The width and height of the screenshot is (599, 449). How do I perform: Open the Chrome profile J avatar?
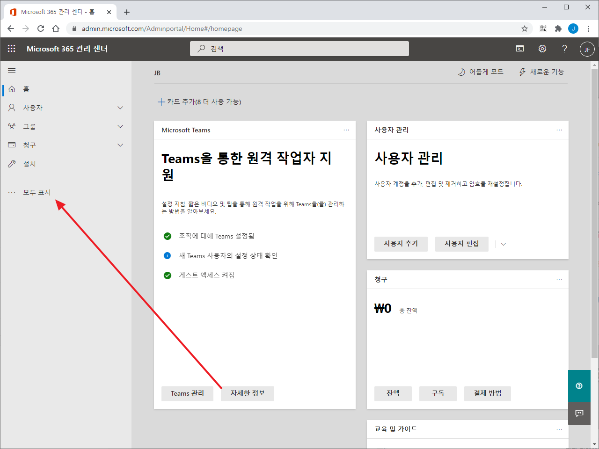pos(573,29)
